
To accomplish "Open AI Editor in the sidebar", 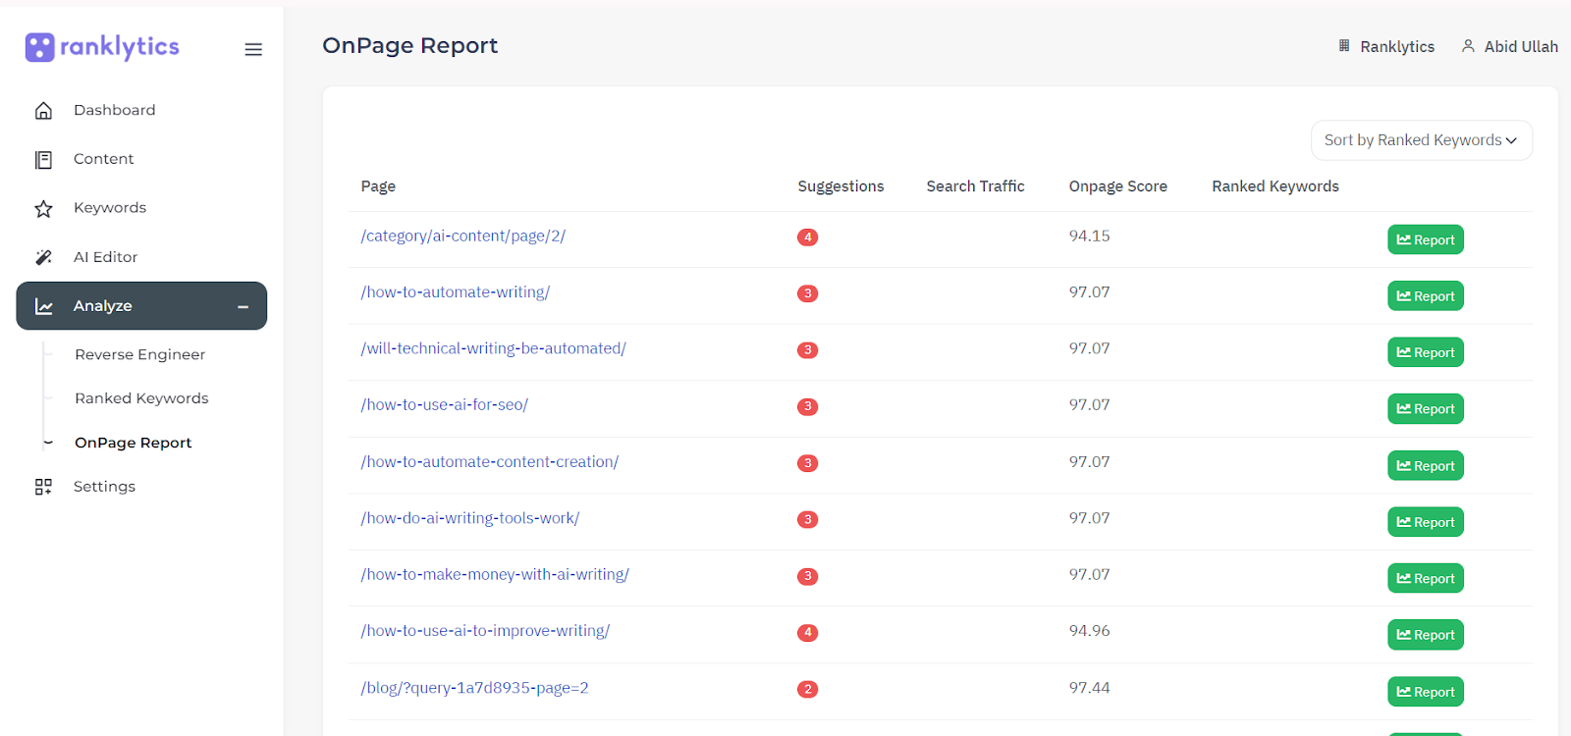I will (x=105, y=257).
